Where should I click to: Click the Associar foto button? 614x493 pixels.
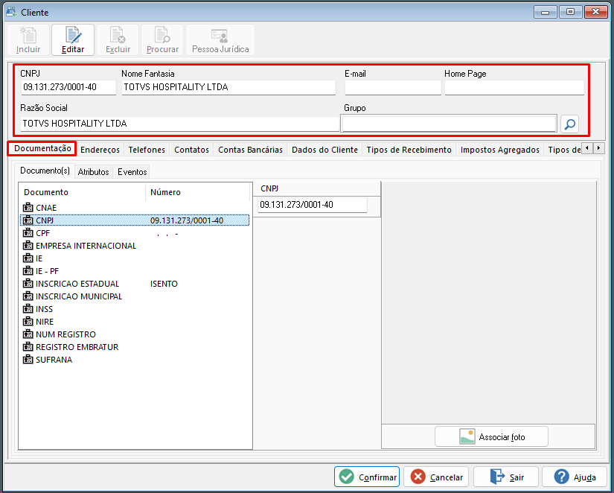[x=491, y=436]
